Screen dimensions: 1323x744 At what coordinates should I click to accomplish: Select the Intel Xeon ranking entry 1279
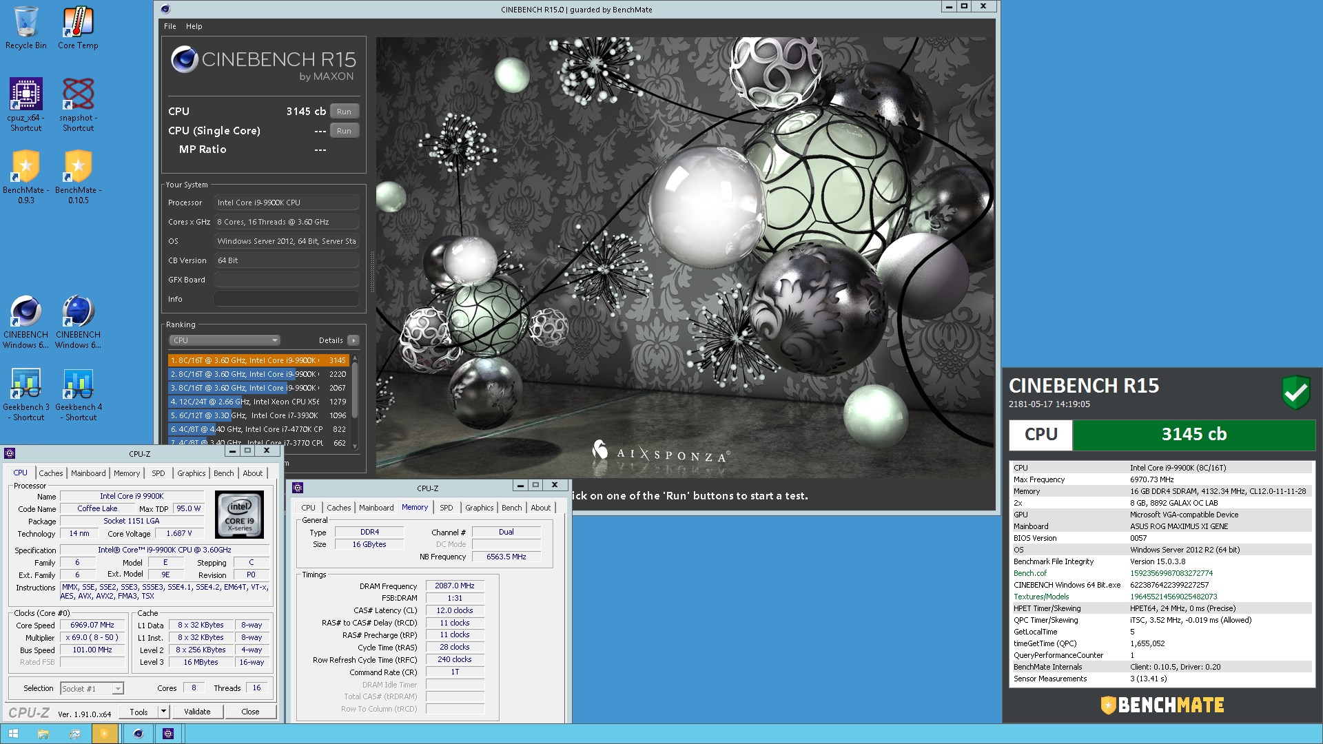pyautogui.click(x=258, y=402)
